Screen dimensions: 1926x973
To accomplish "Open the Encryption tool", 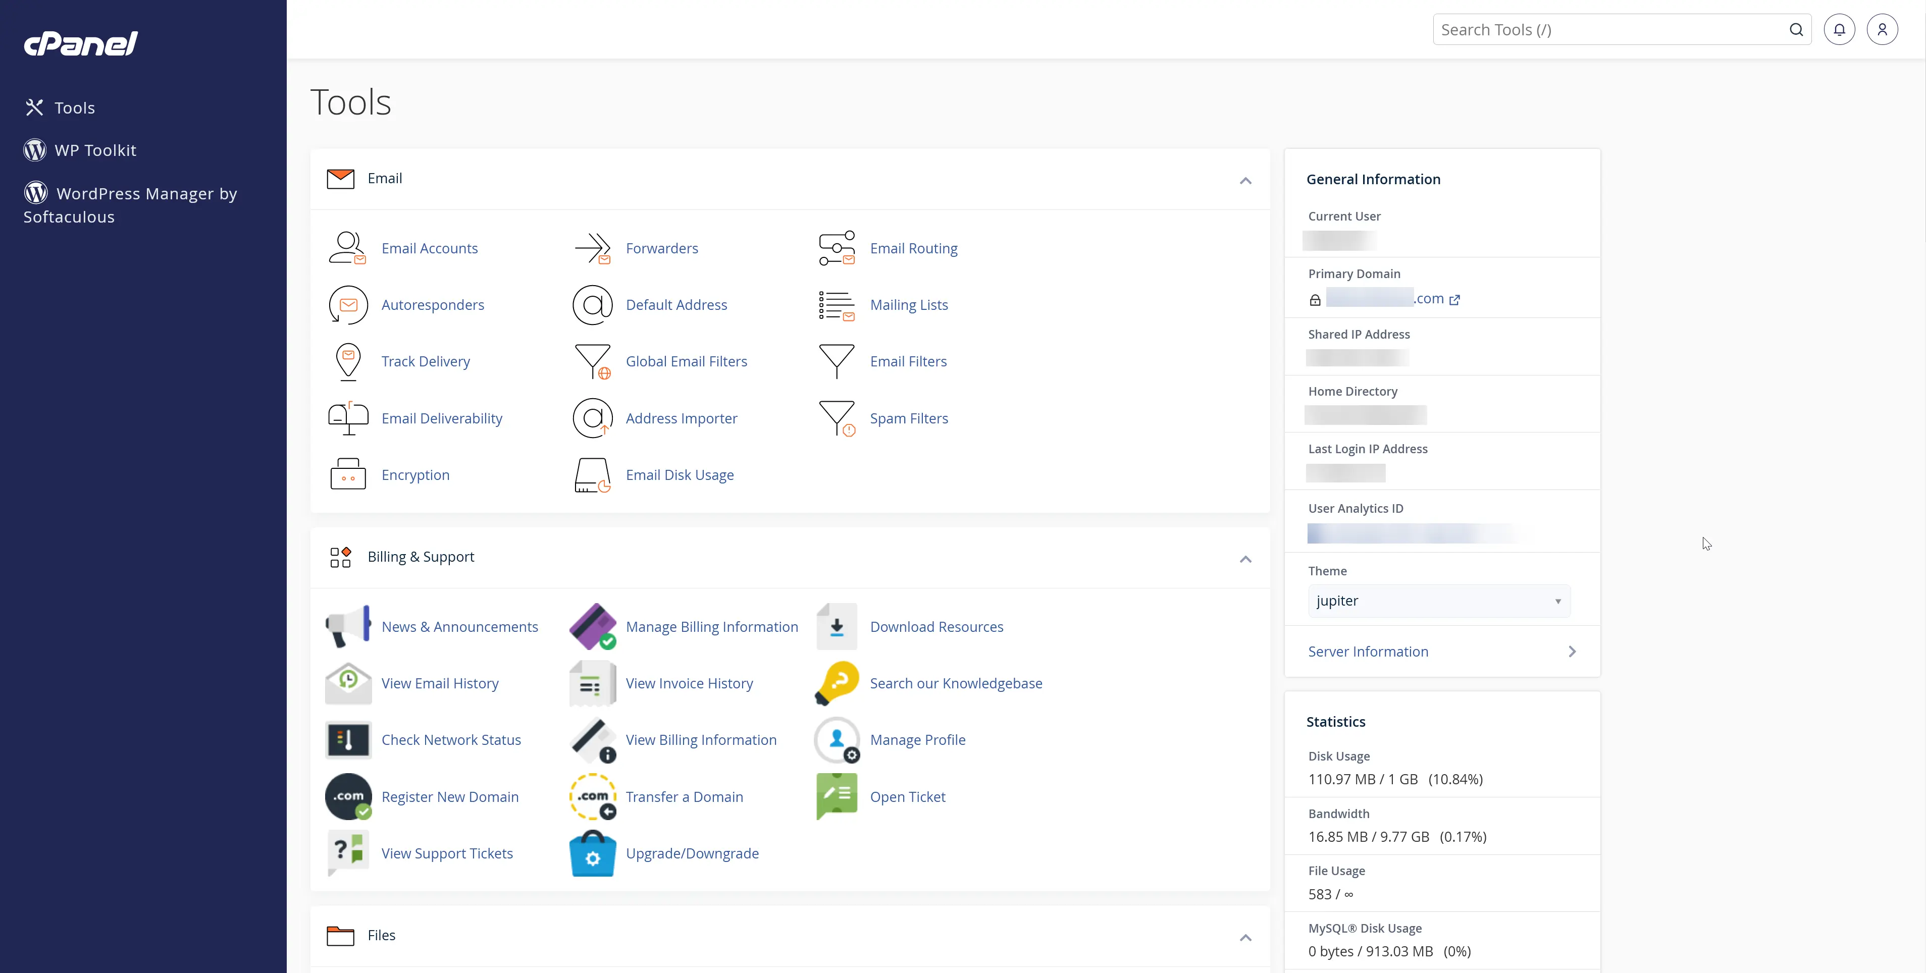I will pos(415,474).
